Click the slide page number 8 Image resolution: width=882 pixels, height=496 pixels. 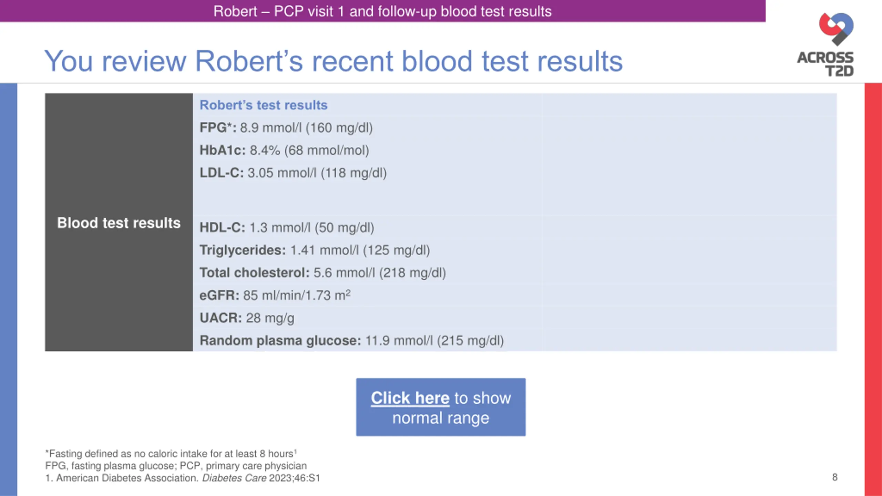834,477
